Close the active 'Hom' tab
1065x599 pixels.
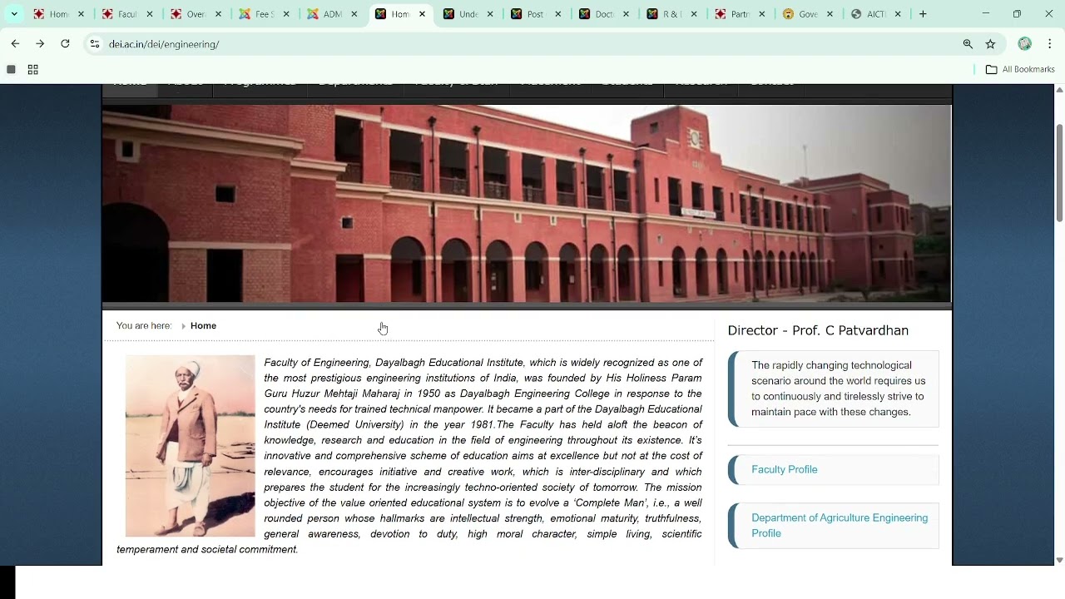coord(422,14)
